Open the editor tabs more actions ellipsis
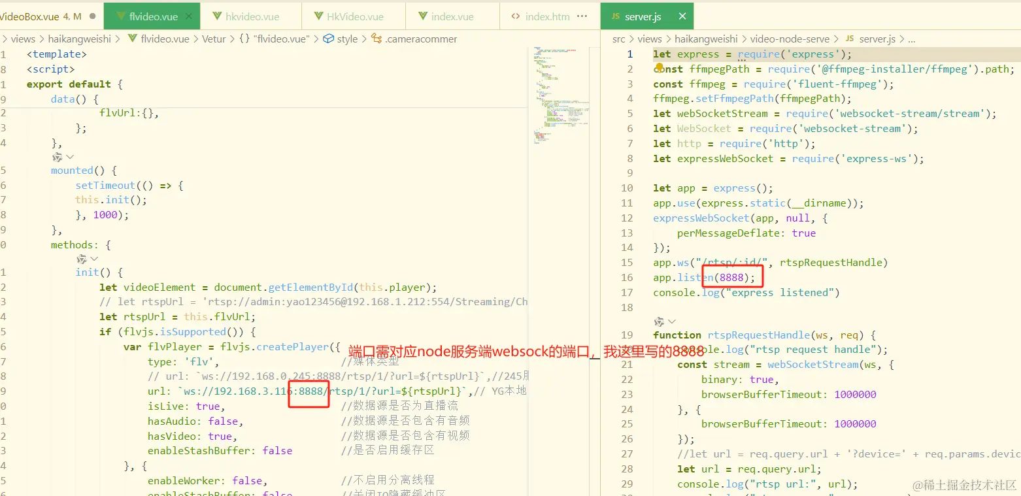Viewport: 1021px width, 496px height. (x=582, y=16)
